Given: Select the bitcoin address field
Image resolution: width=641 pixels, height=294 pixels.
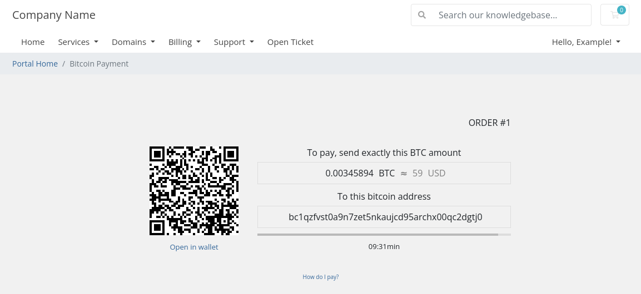Looking at the screenshot, I should tap(384, 217).
